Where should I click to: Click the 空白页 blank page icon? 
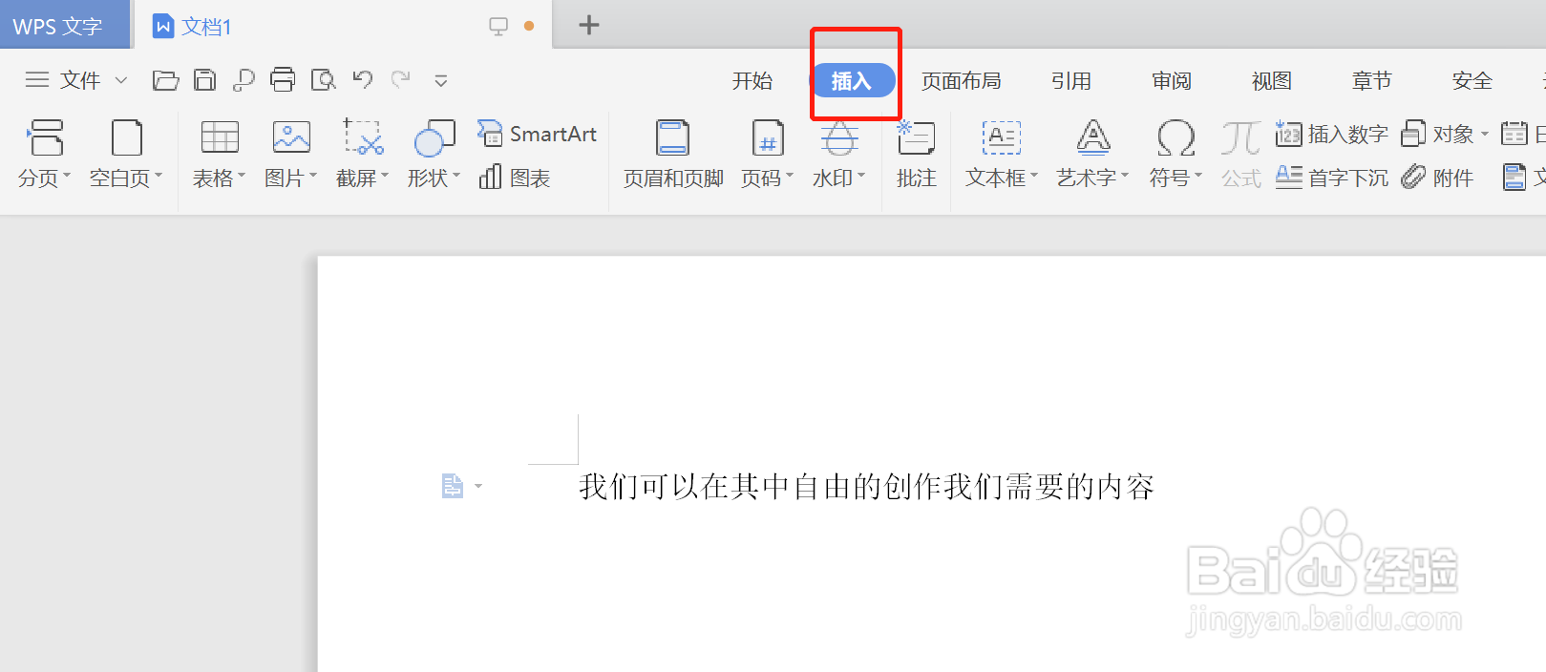(126, 137)
